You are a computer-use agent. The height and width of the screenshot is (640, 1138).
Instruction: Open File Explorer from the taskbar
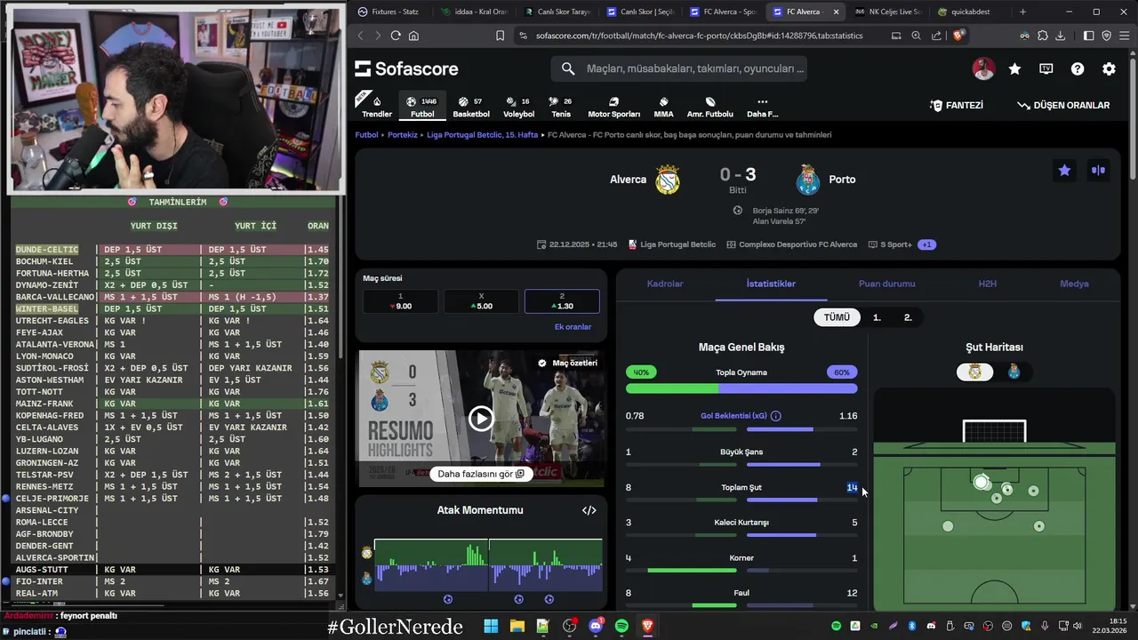517,626
